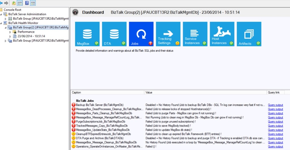Open the Artifacts dashboard tile
Image resolution: width=290 pixels, height=150 pixels.
point(249,34)
